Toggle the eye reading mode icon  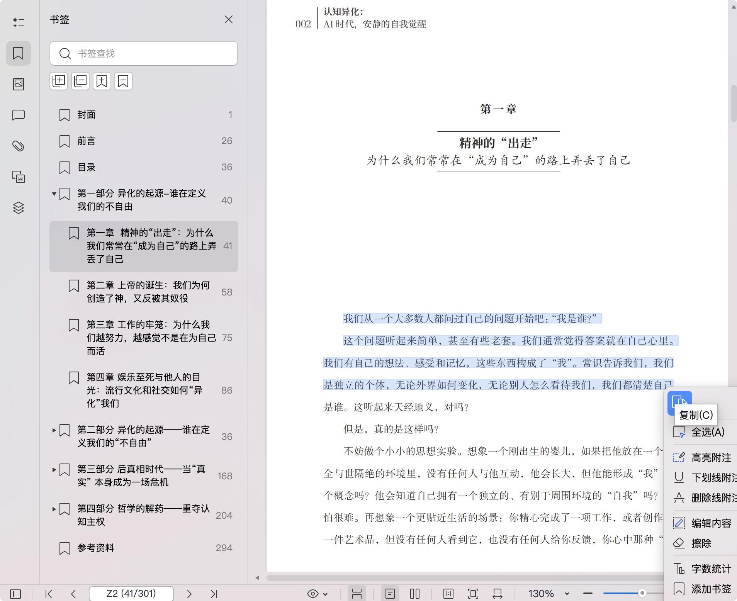(x=312, y=594)
